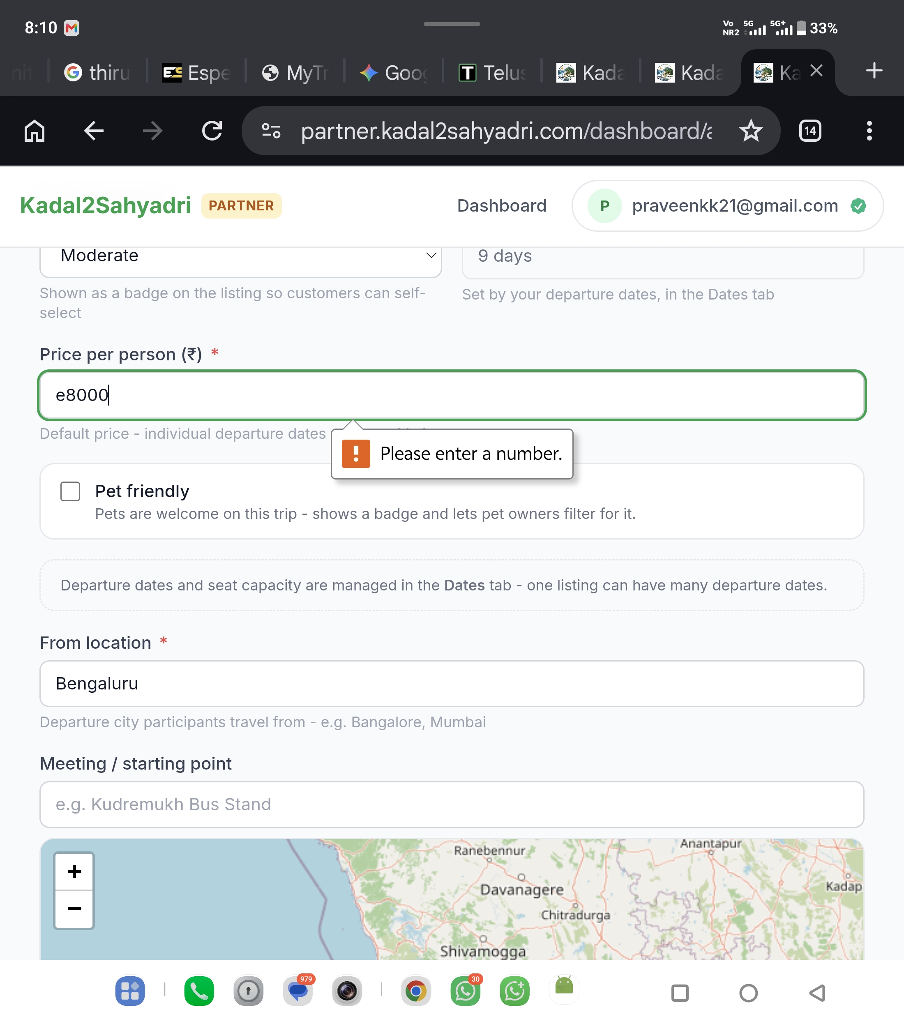Switch to the thiru Google tab
This screenshot has height=1019, width=904.
coord(97,73)
